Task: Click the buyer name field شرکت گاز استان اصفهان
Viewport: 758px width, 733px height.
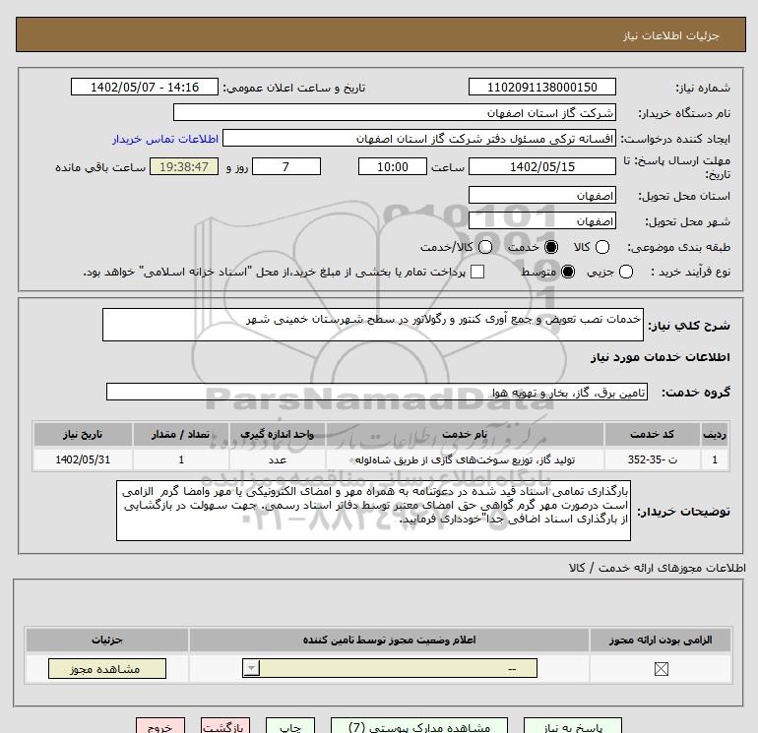Action: (395, 112)
